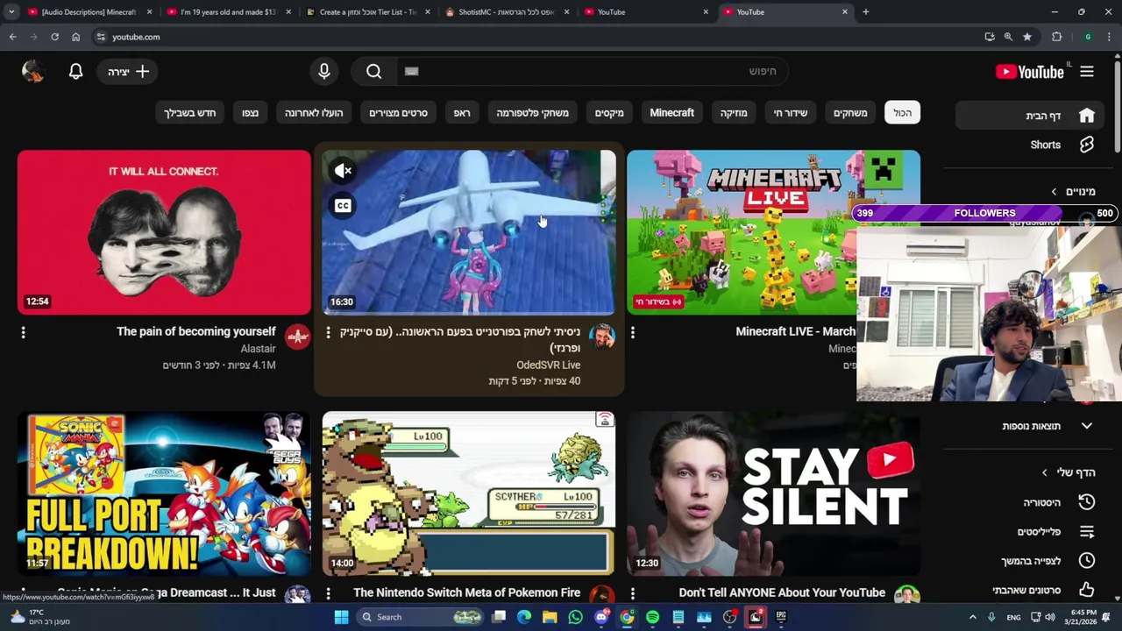Switch to the ShotistMC tab

pos(507,12)
